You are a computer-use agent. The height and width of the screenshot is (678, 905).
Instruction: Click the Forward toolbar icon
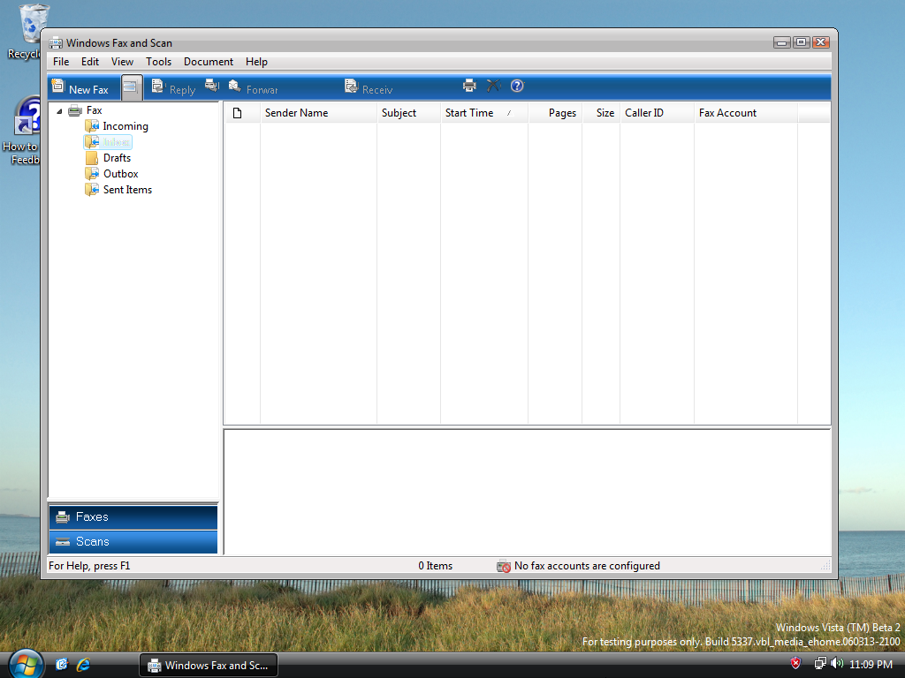point(253,88)
